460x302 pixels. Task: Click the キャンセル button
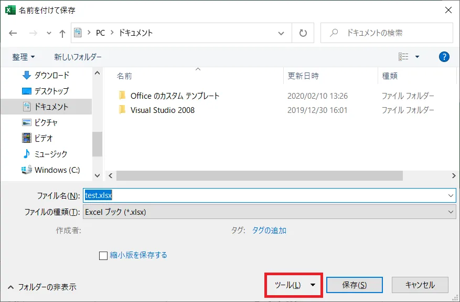(x=420, y=285)
